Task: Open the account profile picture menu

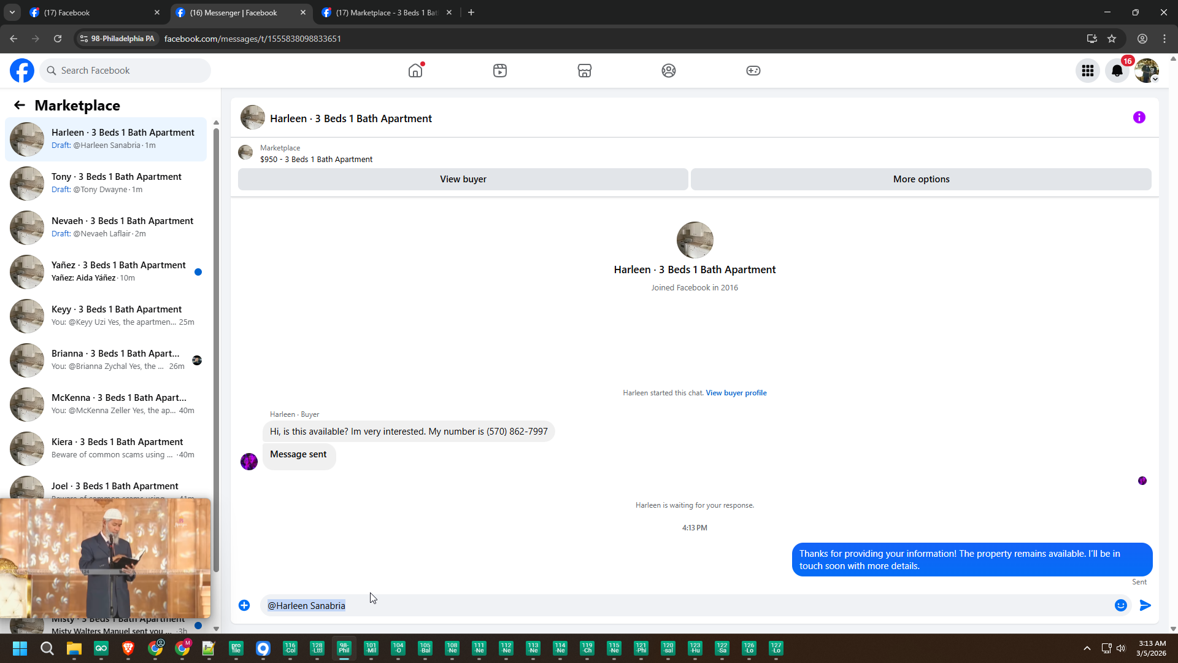Action: pos(1147,71)
